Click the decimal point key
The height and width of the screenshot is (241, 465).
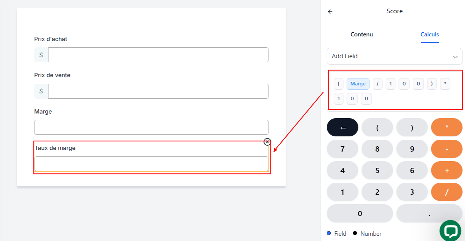(x=429, y=214)
